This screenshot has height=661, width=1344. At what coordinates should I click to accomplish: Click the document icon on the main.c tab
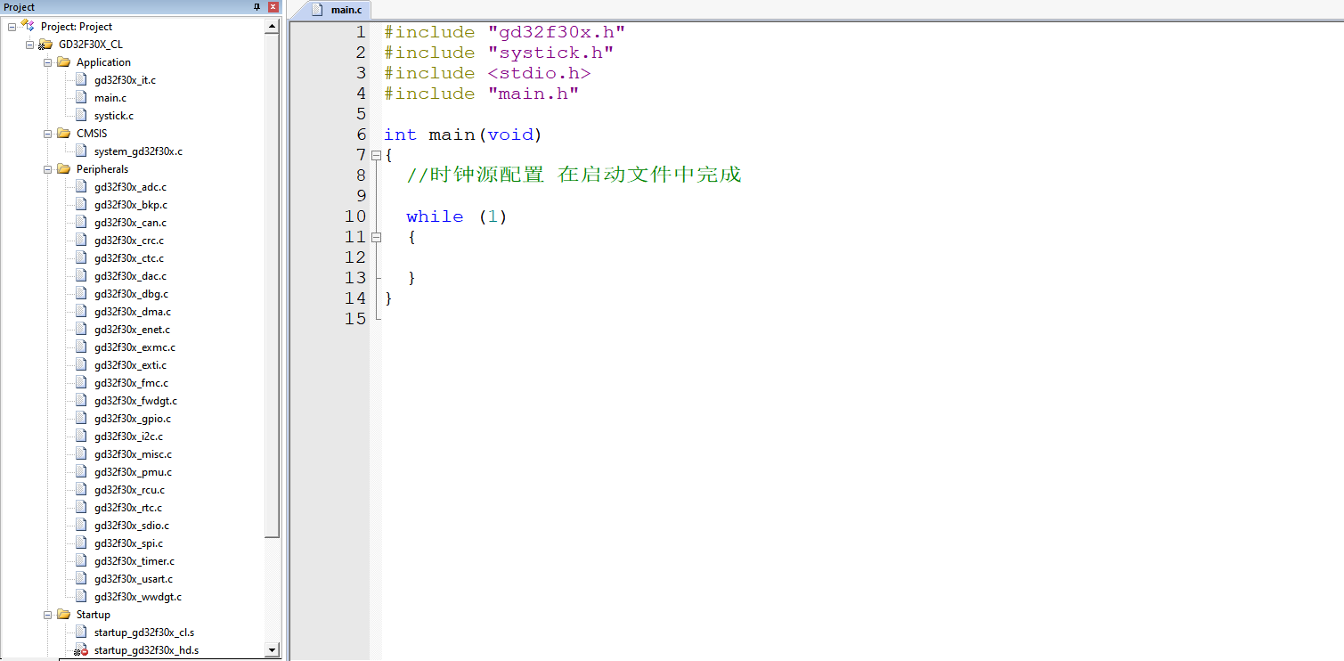316,10
